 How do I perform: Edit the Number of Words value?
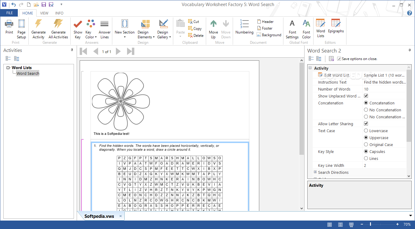385,89
